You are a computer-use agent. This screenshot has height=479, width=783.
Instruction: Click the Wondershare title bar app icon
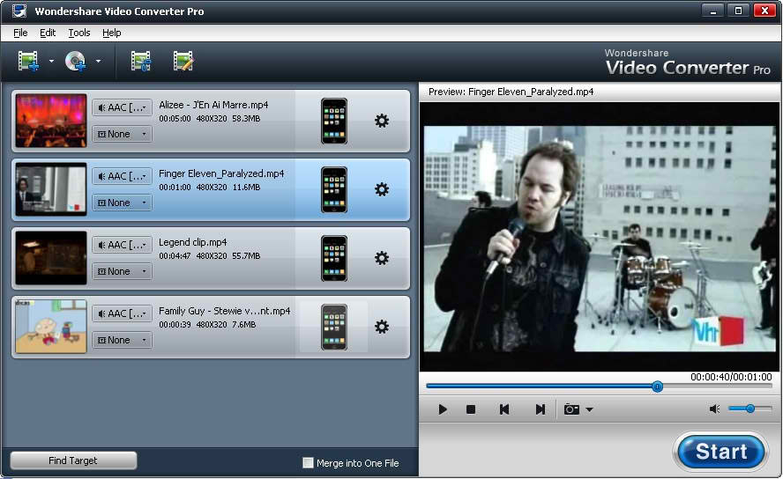tap(19, 11)
